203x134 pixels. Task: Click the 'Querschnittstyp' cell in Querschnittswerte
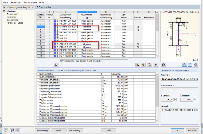coord(69,74)
